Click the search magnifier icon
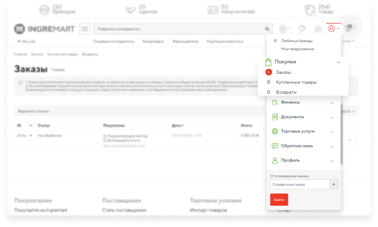The image size is (378, 227). (x=267, y=29)
